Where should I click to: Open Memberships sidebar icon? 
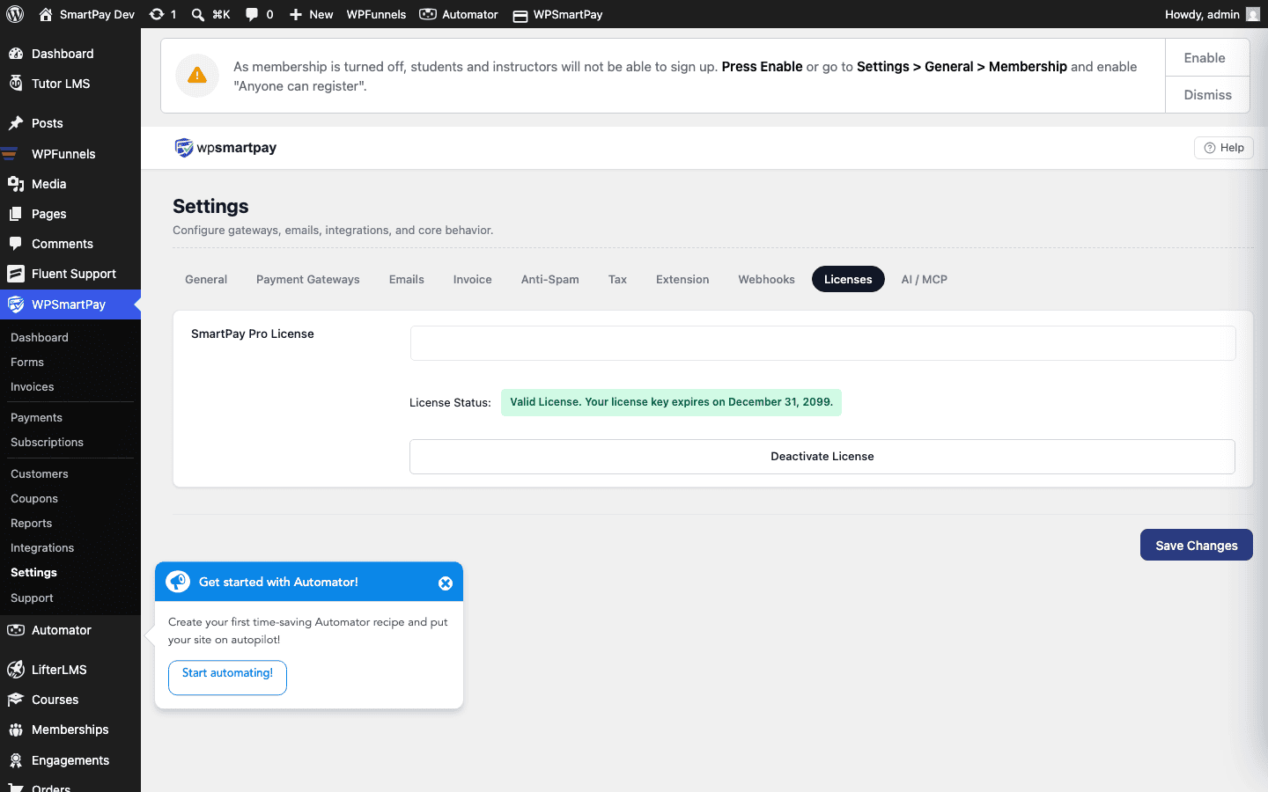[x=16, y=730]
